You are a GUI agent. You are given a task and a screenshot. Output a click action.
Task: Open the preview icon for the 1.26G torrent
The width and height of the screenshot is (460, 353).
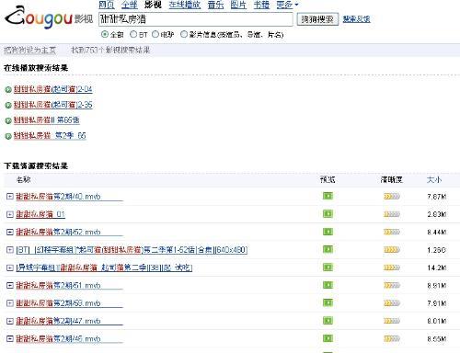(x=328, y=249)
